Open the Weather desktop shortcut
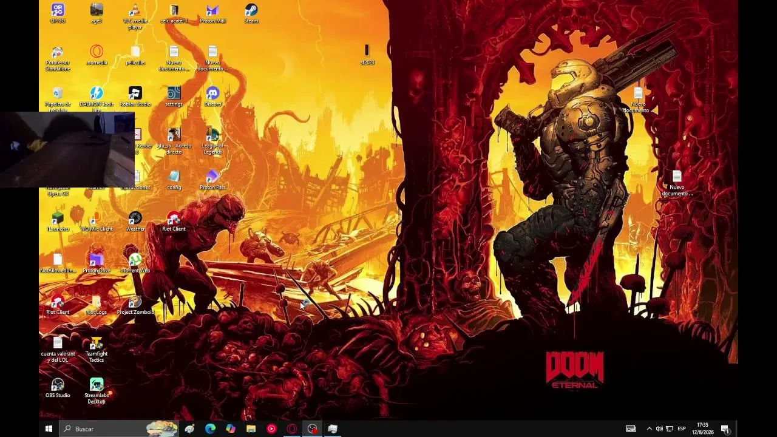This screenshot has width=777, height=437. click(x=135, y=222)
